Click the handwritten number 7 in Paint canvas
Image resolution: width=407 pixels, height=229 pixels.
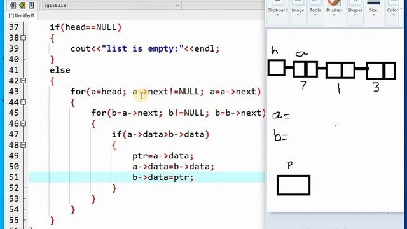coord(303,85)
